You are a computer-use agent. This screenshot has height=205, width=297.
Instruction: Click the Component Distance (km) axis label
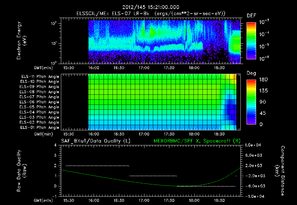(280, 171)
